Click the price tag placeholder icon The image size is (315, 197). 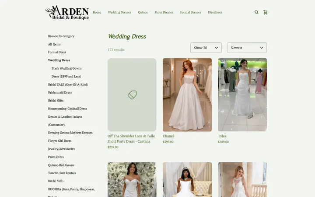click(x=132, y=95)
